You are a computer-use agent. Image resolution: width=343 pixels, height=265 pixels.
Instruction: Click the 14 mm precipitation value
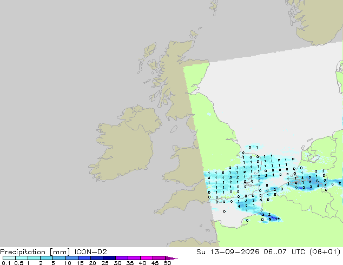point(278,218)
